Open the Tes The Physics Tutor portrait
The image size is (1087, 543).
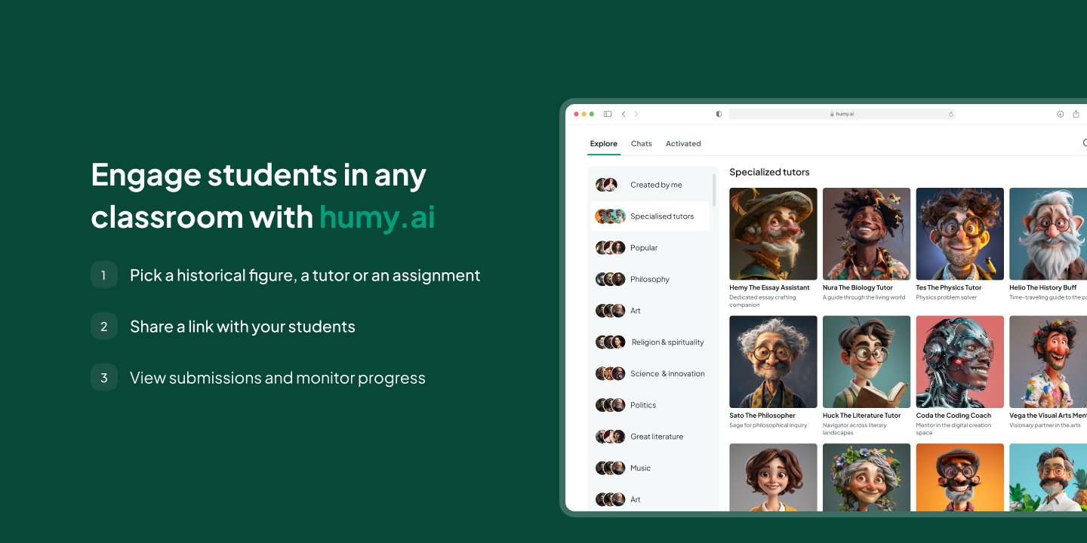click(960, 234)
